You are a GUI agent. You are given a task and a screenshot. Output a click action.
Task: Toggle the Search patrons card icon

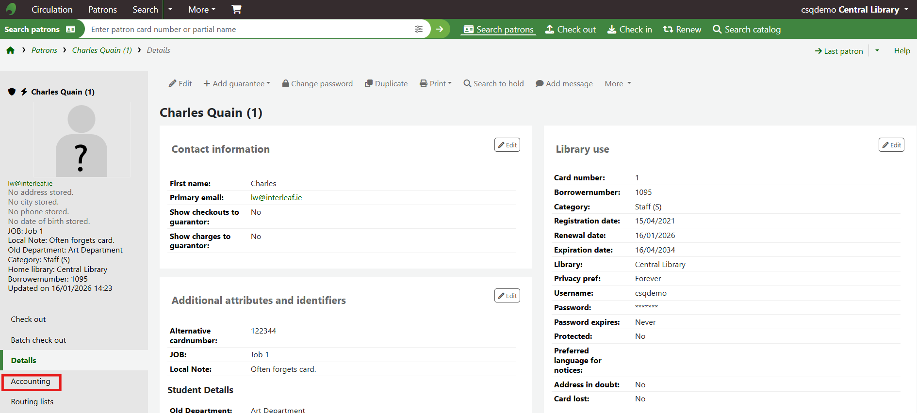pyautogui.click(x=71, y=29)
